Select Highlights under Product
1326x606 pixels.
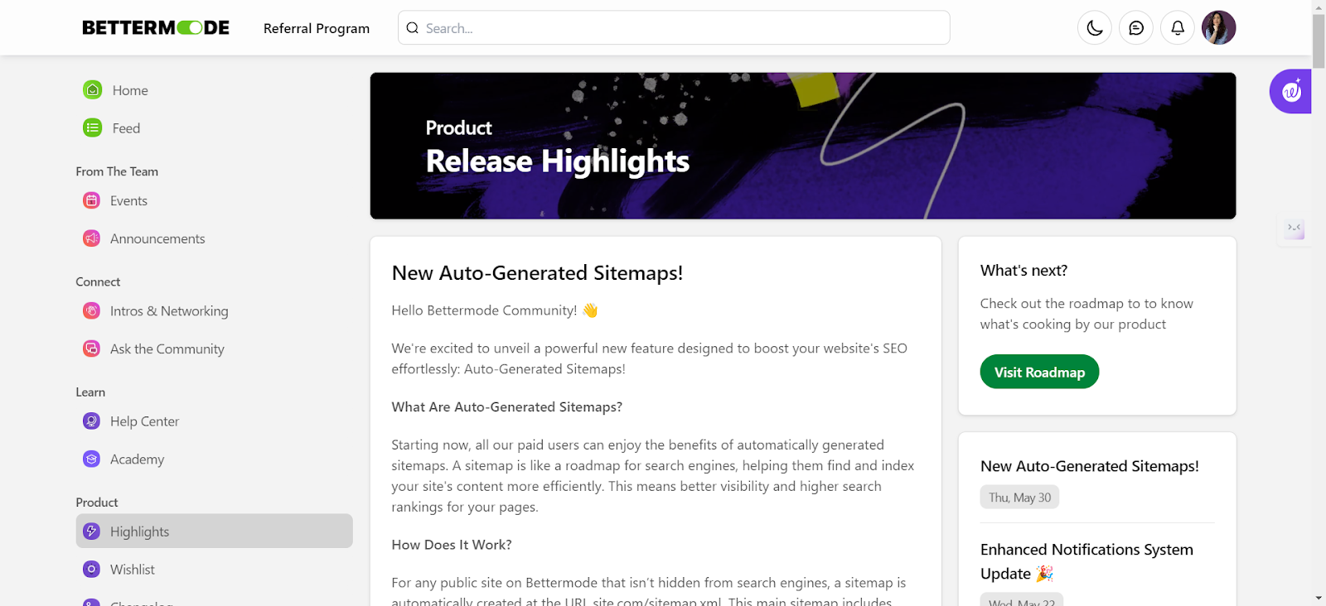pos(215,531)
